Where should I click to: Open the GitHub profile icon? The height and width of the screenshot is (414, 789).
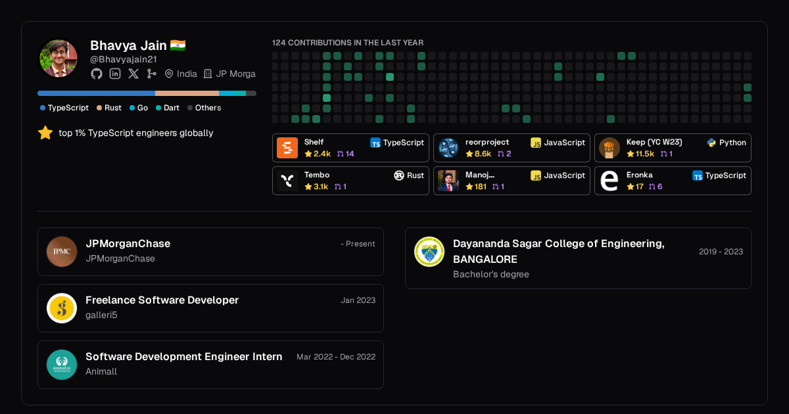point(97,74)
